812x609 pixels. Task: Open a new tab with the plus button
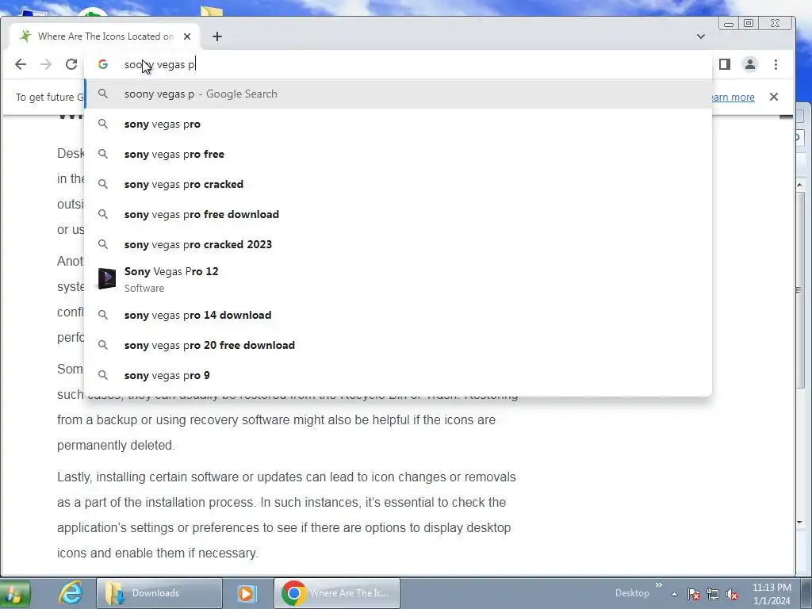217,36
